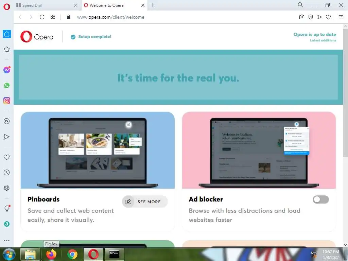Open the Latest additions link
The image size is (348, 261).
[323, 40]
